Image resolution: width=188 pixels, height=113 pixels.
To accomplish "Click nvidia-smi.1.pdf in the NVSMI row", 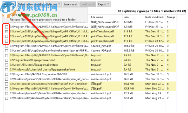I will pos(101,74).
